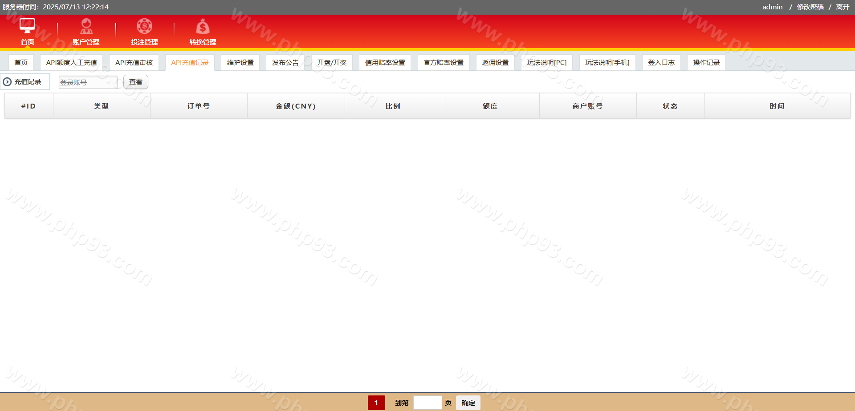This screenshot has height=411, width=855.
Task: View the 登入日志 tab
Action: pos(661,63)
